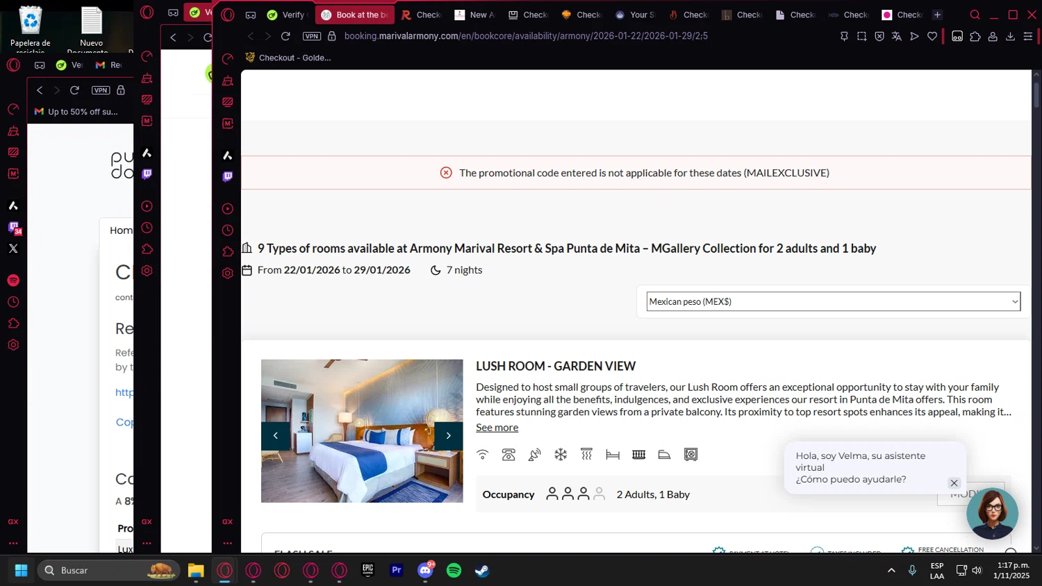This screenshot has height=586, width=1042.
Task: Expand hidden system tray icons chevron
Action: tap(891, 571)
